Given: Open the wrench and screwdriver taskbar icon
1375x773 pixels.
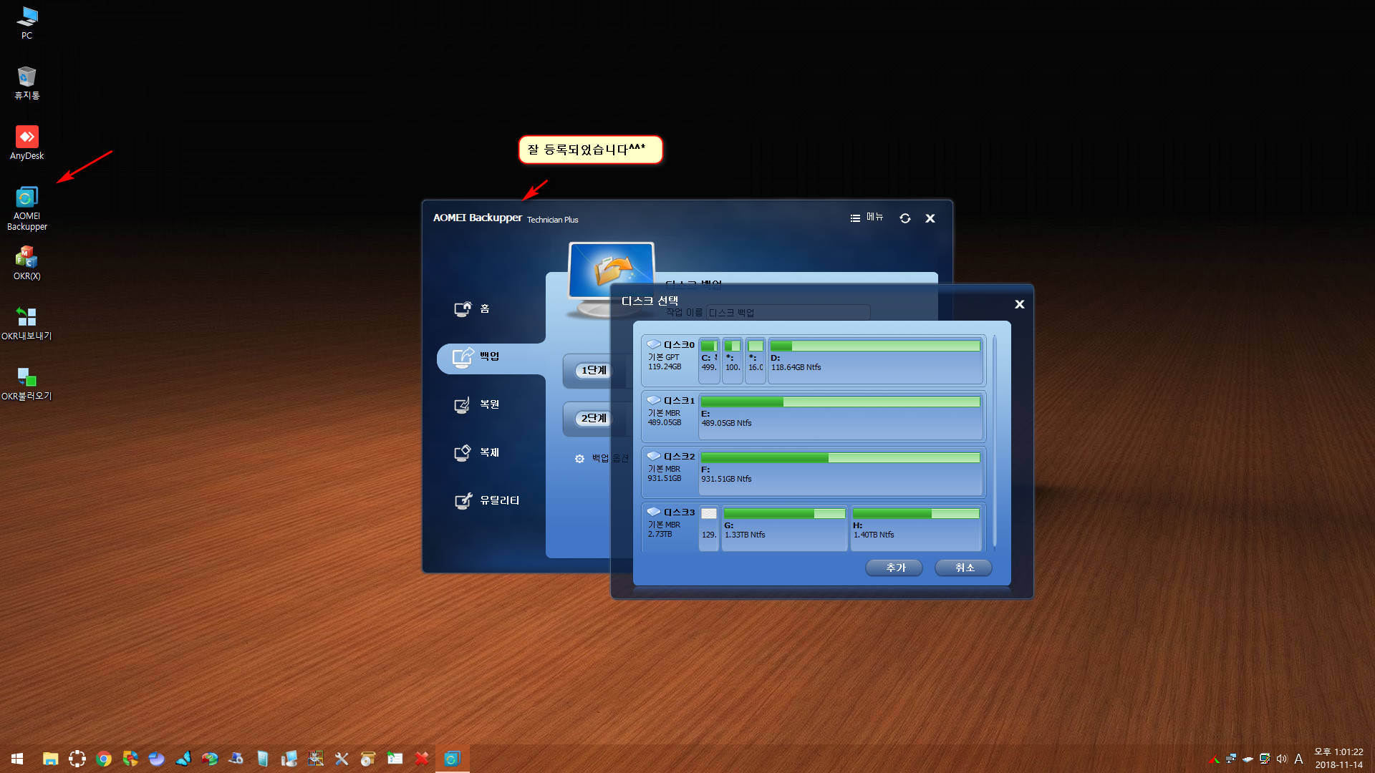Looking at the screenshot, I should coord(342,759).
